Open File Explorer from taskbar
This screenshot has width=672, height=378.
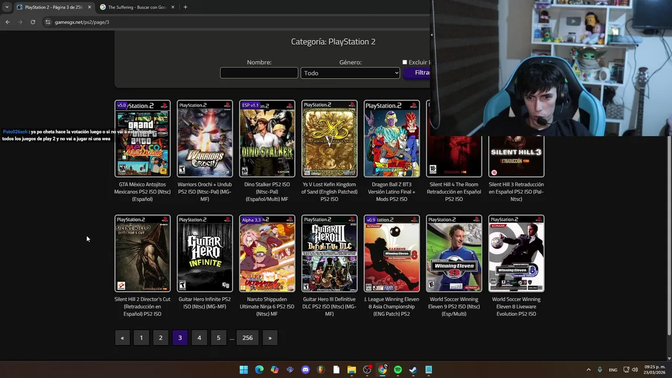pyautogui.click(x=352, y=370)
